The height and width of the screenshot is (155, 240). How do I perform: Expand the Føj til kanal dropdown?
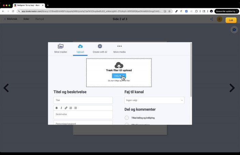coord(154,100)
